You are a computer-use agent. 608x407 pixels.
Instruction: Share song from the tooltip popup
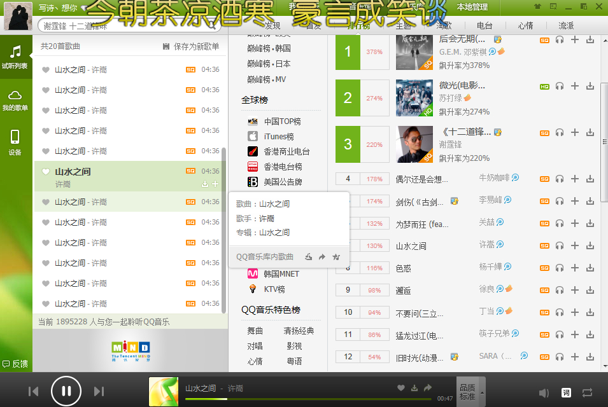pyautogui.click(x=322, y=257)
